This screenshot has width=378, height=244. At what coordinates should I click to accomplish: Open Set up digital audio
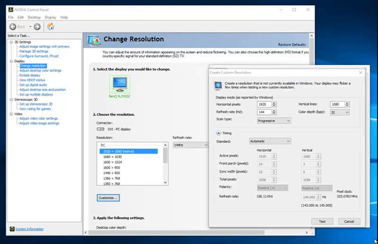tap(33, 85)
